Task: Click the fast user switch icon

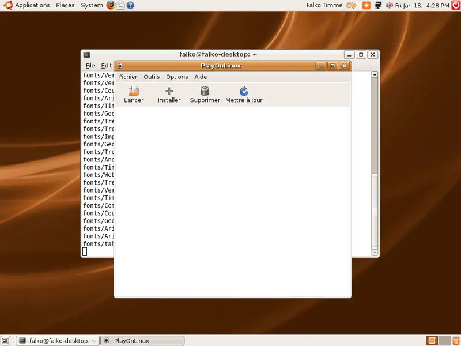Action: 352,5
